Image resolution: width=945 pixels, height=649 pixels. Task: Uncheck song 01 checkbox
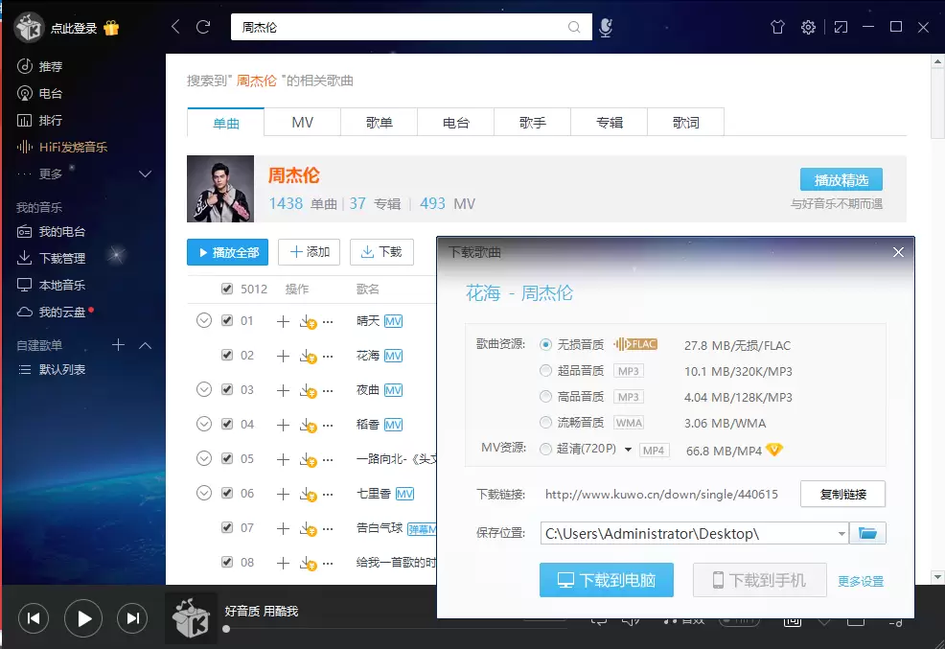[227, 320]
